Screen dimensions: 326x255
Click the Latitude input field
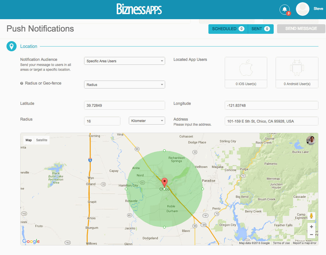[x=125, y=105]
